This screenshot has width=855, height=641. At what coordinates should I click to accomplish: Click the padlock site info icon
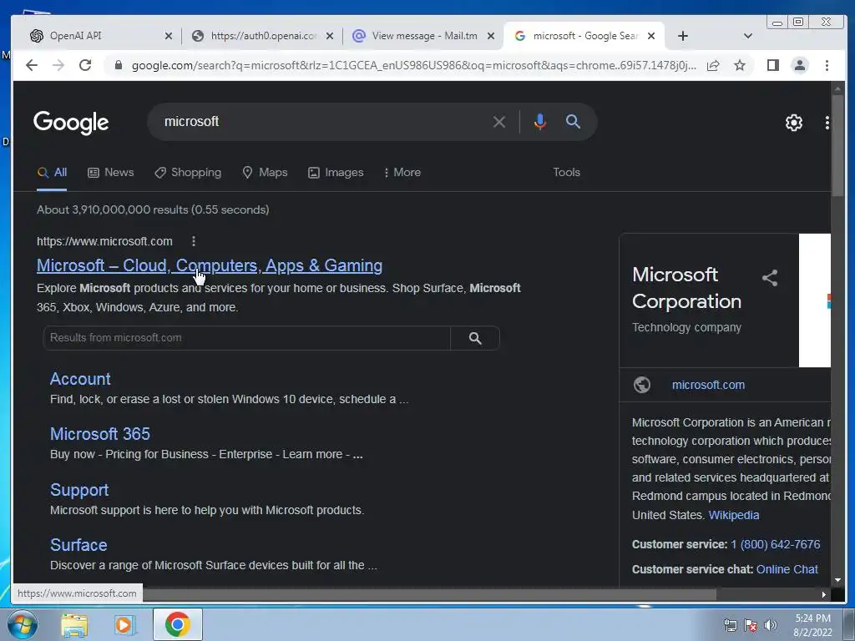118,65
